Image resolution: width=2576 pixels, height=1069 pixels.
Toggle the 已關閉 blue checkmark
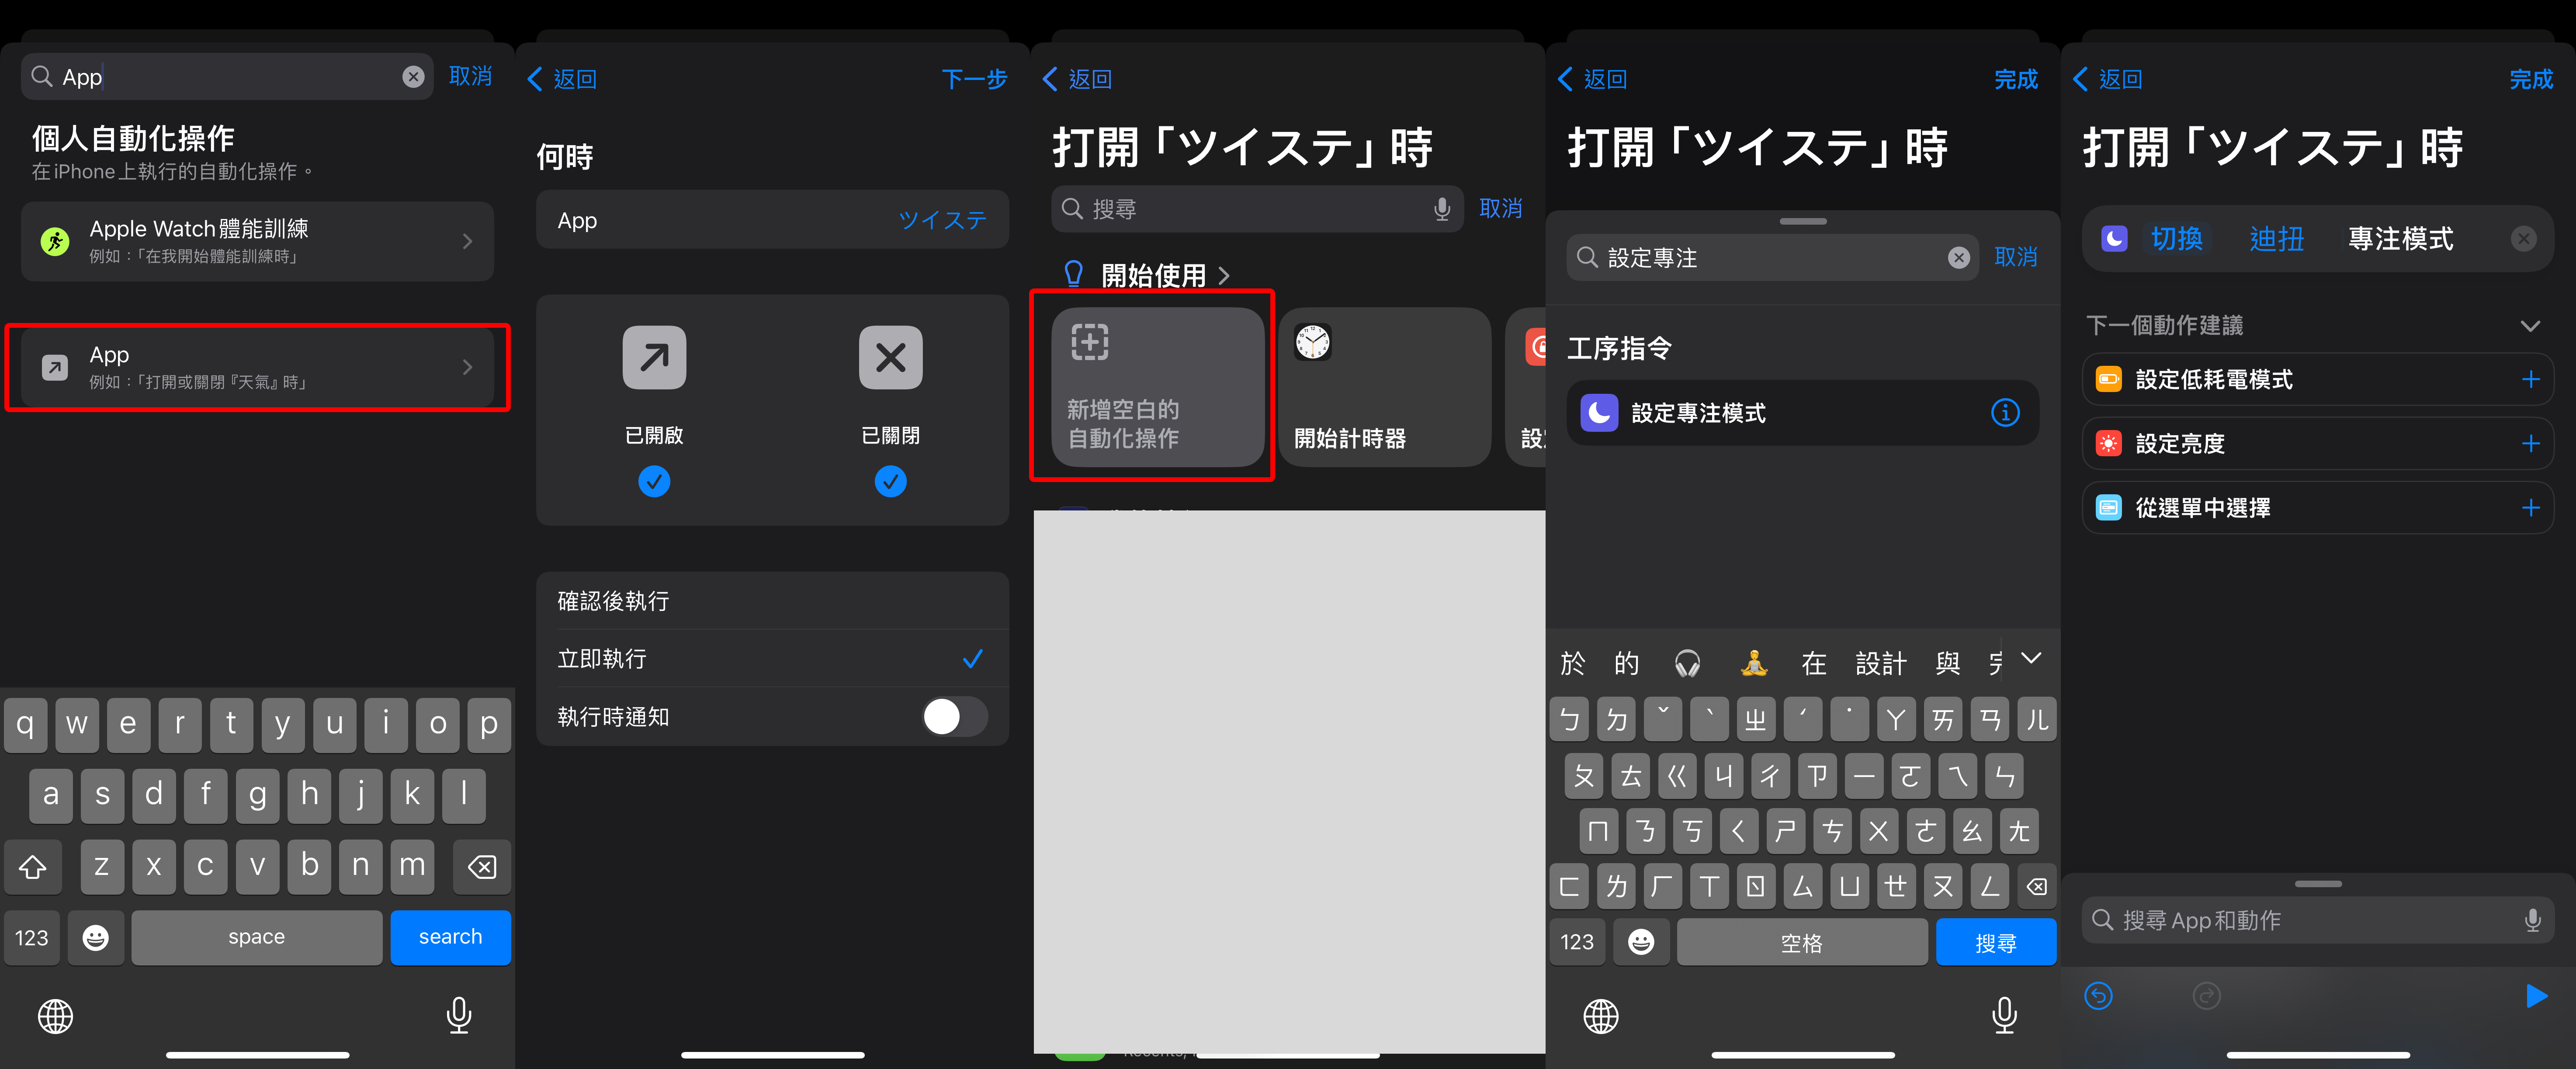pos(890,482)
